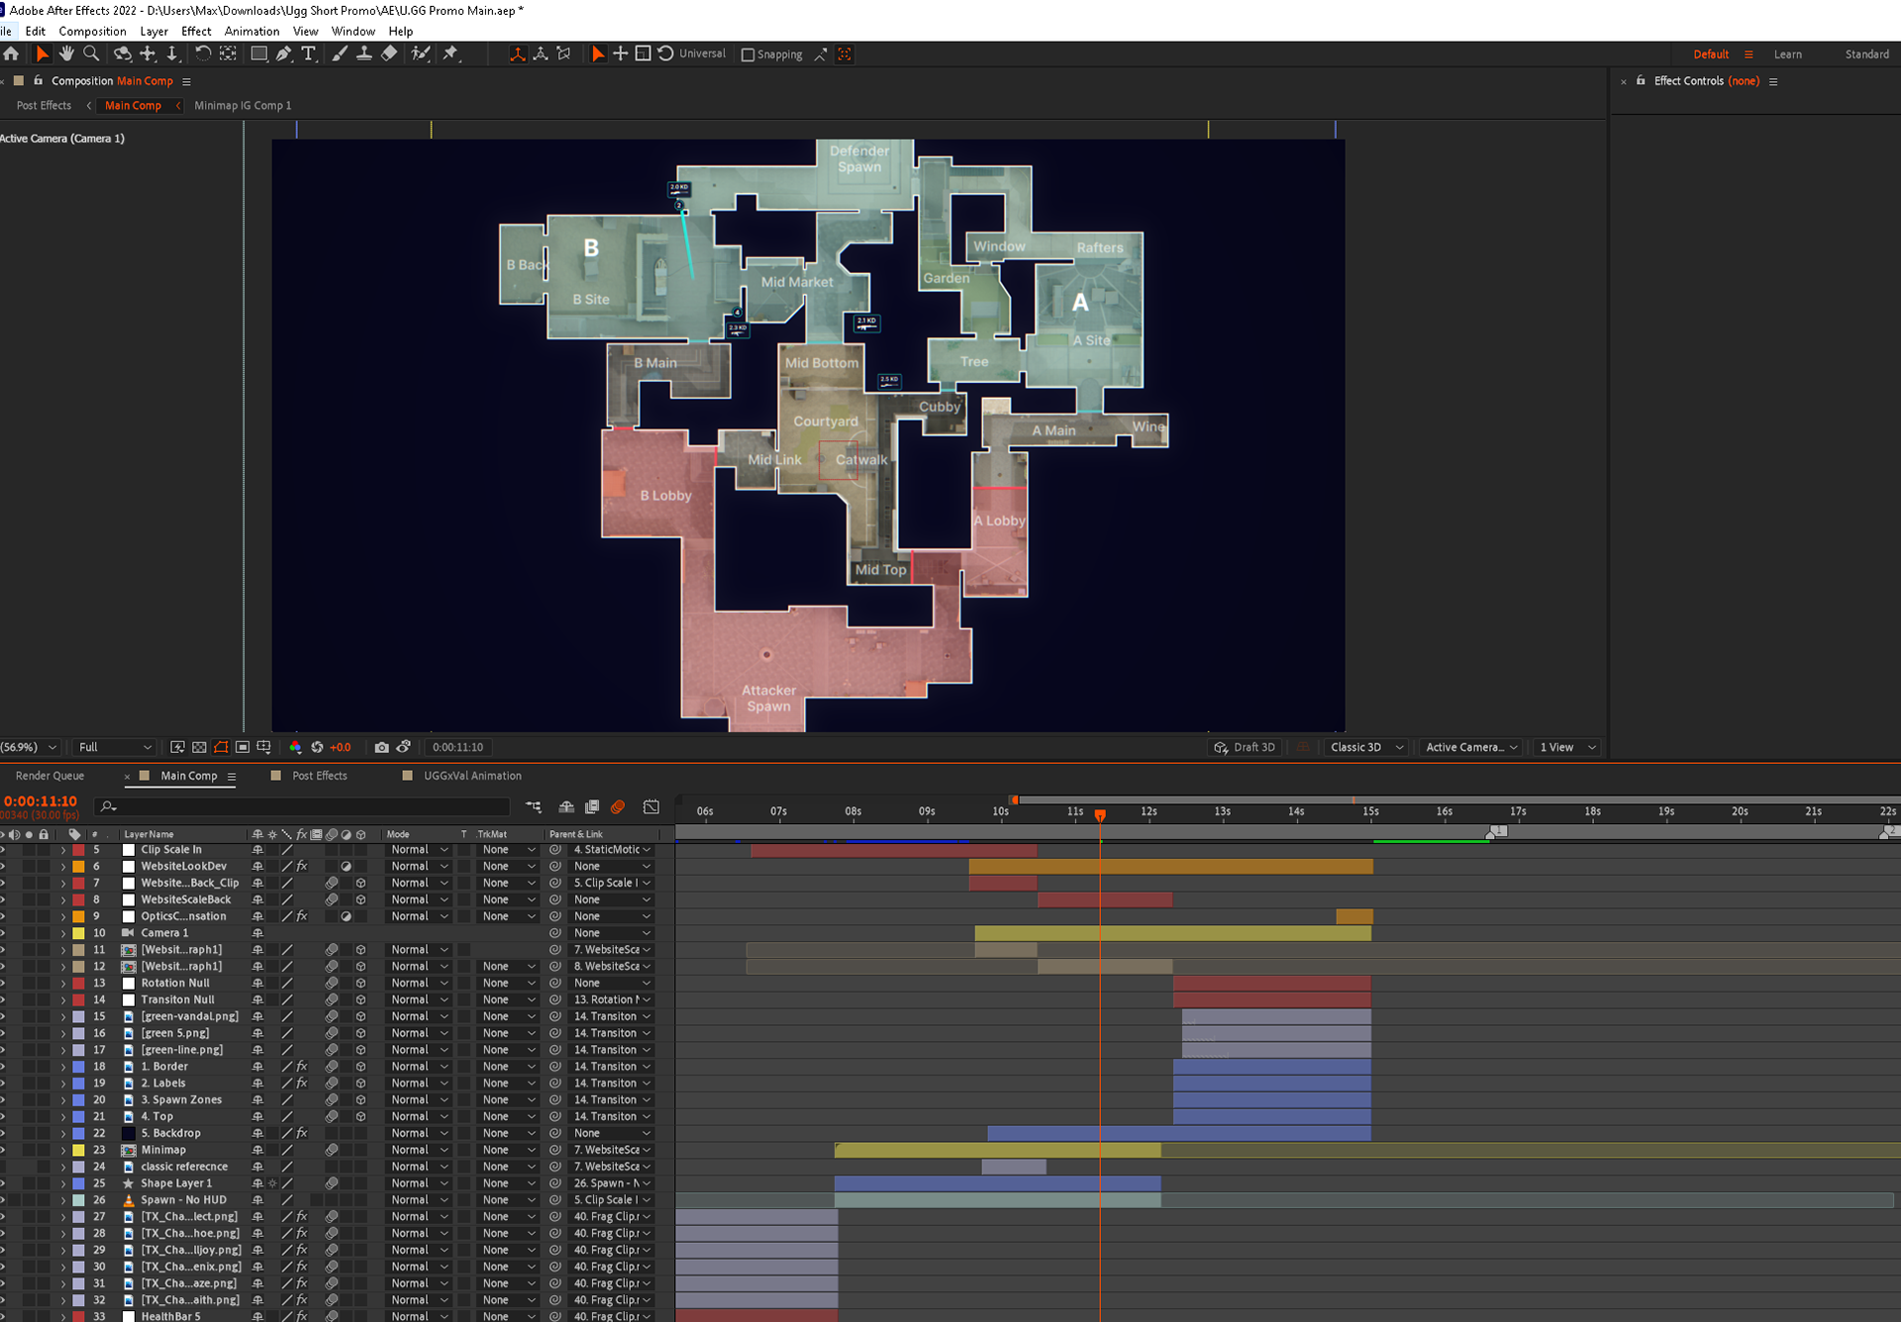Open the magnification ratio dropdown

click(30, 747)
